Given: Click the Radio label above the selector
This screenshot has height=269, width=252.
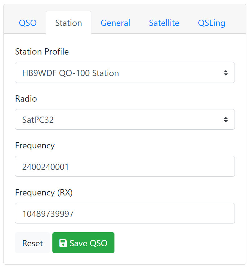Looking at the screenshot, I should [x=26, y=98].
